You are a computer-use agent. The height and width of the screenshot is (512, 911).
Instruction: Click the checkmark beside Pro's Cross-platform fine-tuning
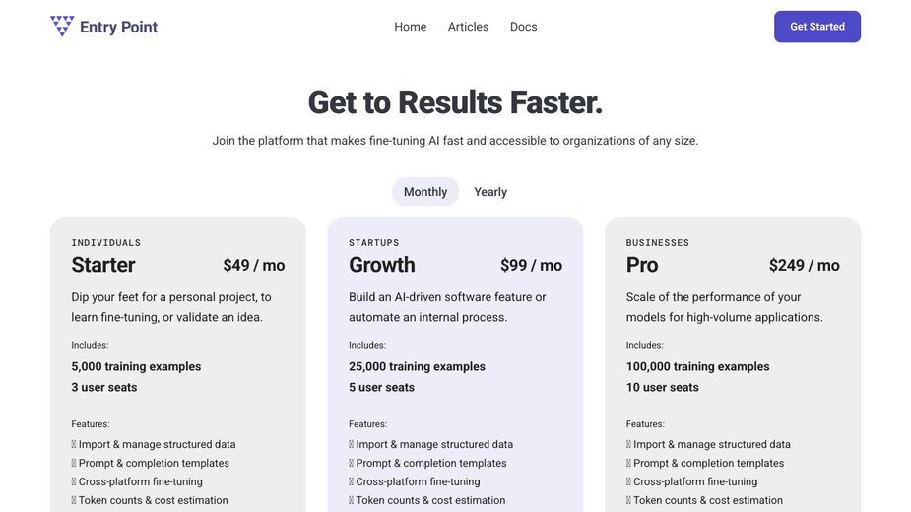628,481
